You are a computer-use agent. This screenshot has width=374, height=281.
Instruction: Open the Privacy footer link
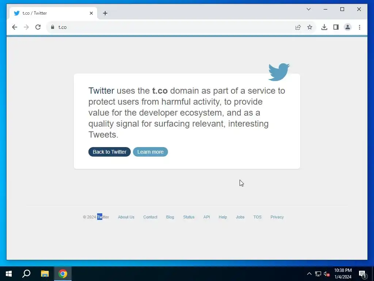click(x=277, y=217)
